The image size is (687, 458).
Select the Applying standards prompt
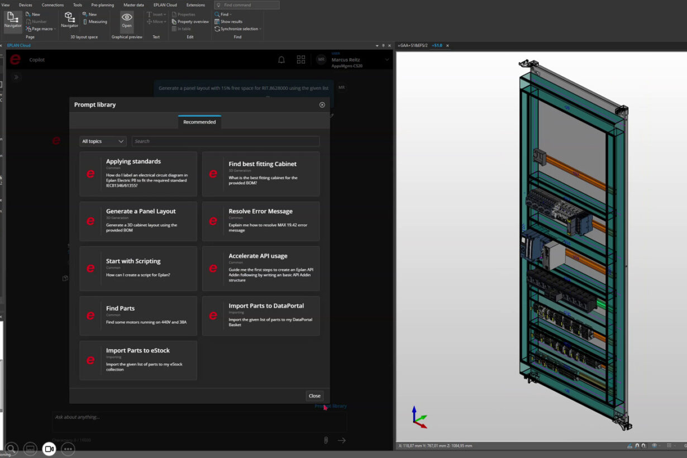138,174
